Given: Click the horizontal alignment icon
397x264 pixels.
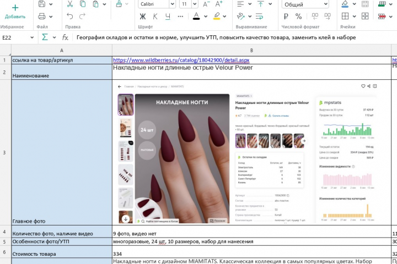Looking at the screenshot, I should (240, 4).
